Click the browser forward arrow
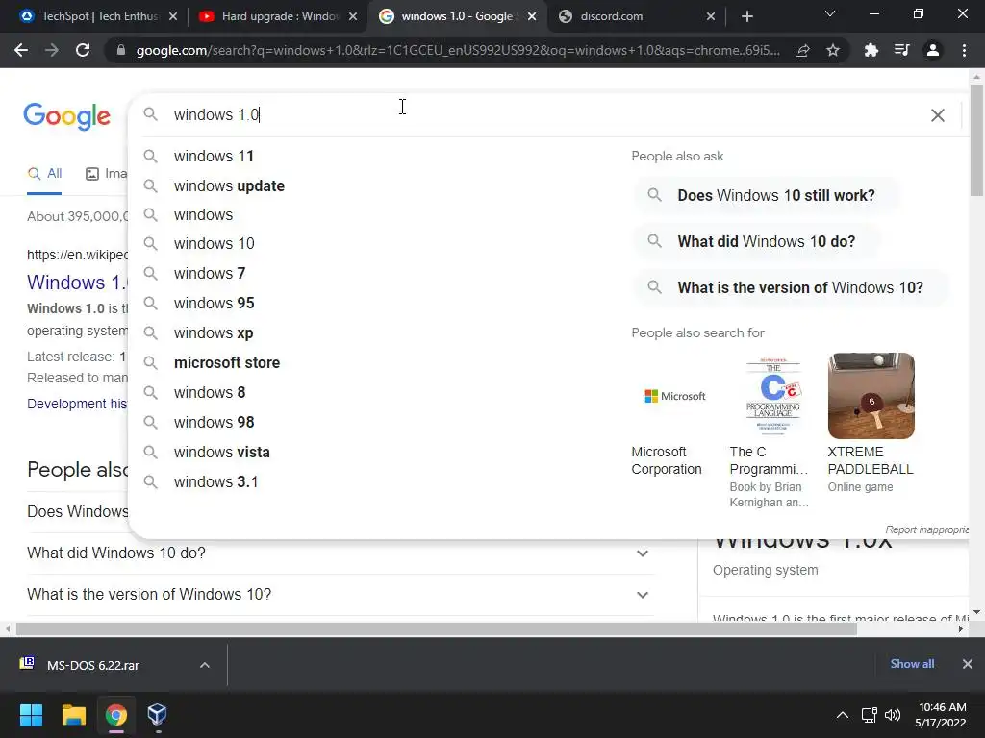 tap(52, 50)
